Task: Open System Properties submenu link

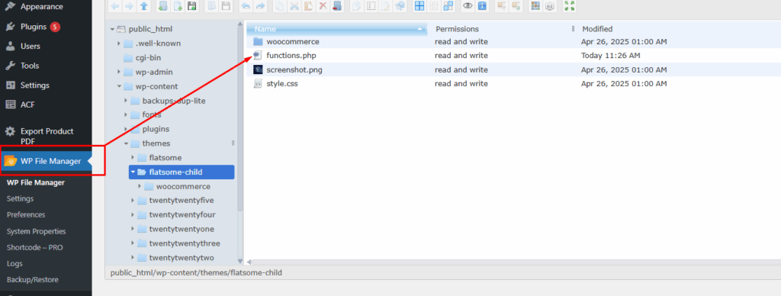Action: click(37, 231)
